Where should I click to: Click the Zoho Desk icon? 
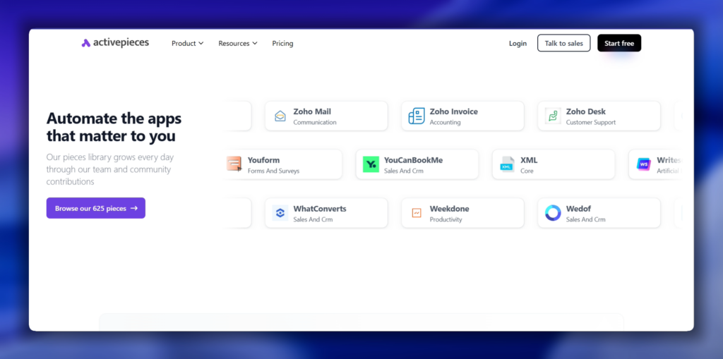(x=553, y=116)
